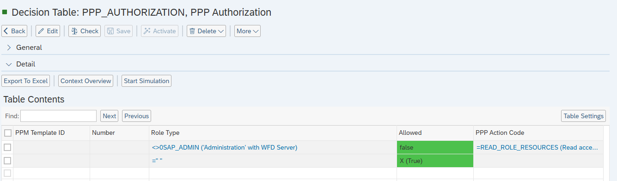Image resolution: width=617 pixels, height=181 pixels.
Task: Click the Delete trash icon
Action: pos(192,31)
